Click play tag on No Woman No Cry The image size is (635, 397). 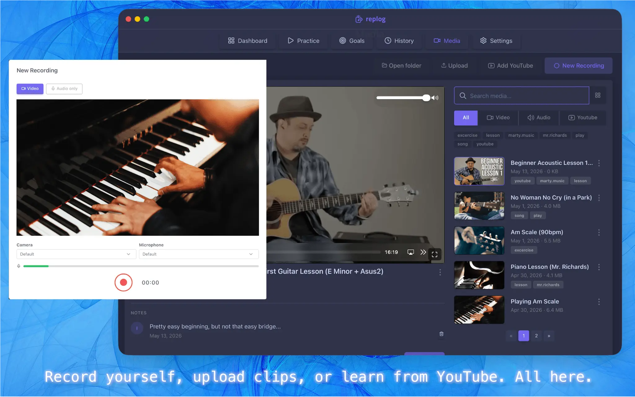click(x=538, y=216)
